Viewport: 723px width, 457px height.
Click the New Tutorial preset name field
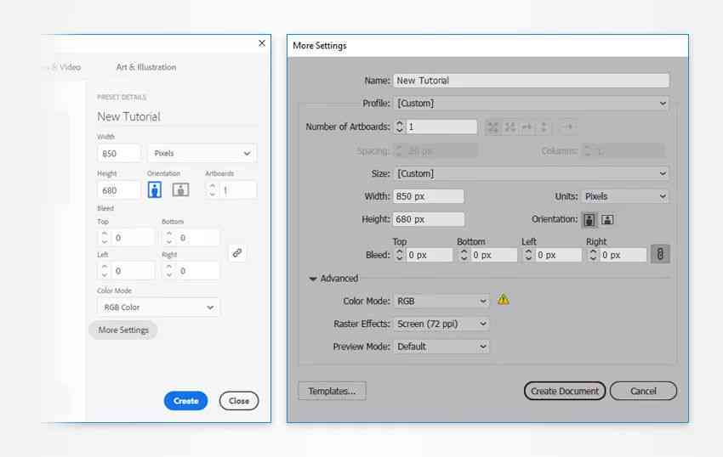click(x=177, y=116)
